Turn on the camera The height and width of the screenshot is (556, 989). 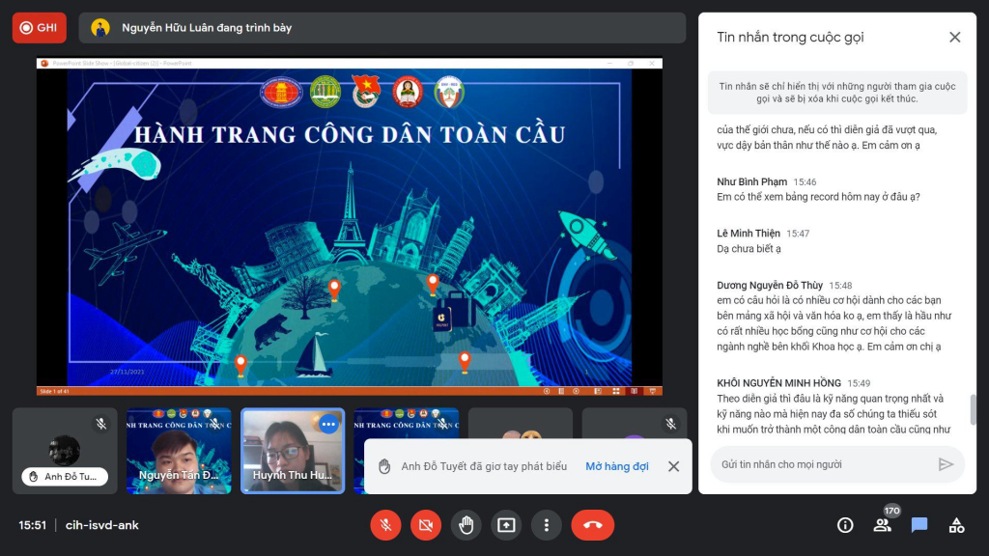[x=426, y=525]
